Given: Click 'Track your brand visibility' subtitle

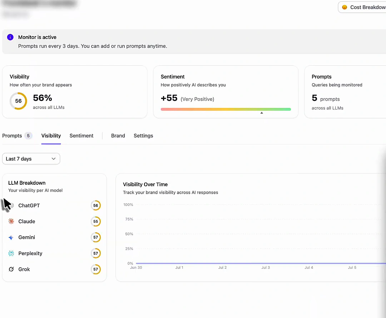Looking at the screenshot, I should pyautogui.click(x=170, y=193).
